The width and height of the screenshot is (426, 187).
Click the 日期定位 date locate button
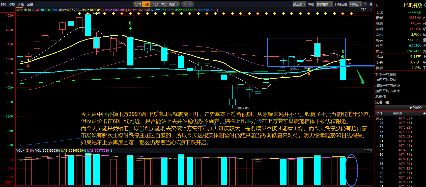tap(341, 4)
